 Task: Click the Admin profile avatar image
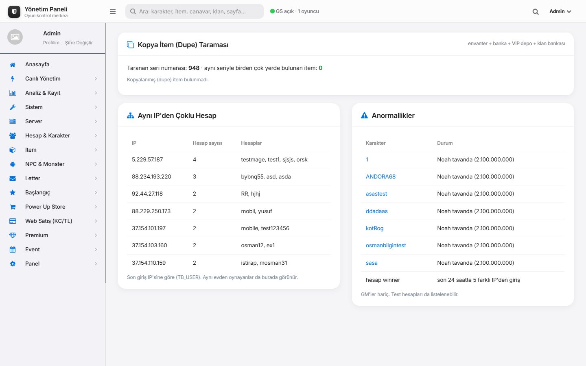[15, 37]
